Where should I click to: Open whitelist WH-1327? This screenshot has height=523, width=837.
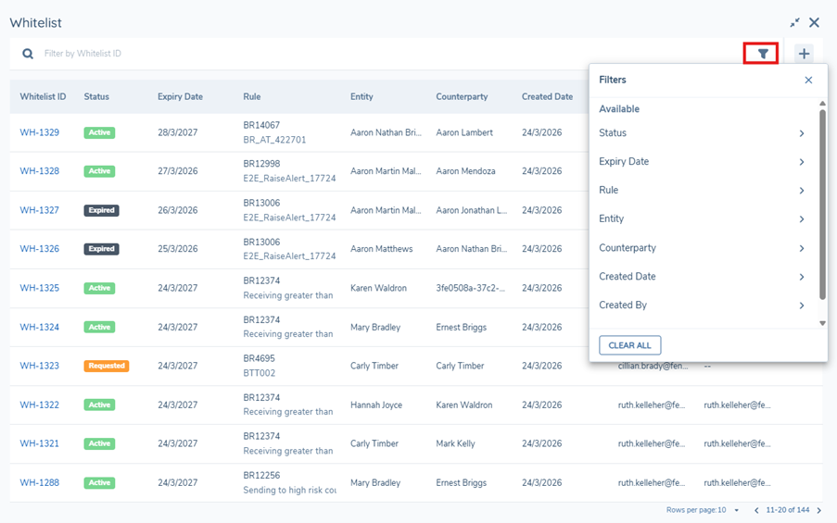pyautogui.click(x=40, y=210)
